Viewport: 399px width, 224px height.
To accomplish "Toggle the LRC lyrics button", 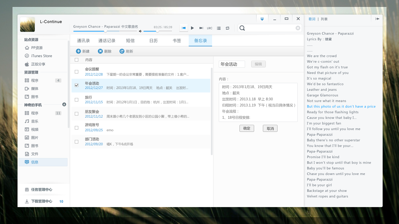I will 210,28.
